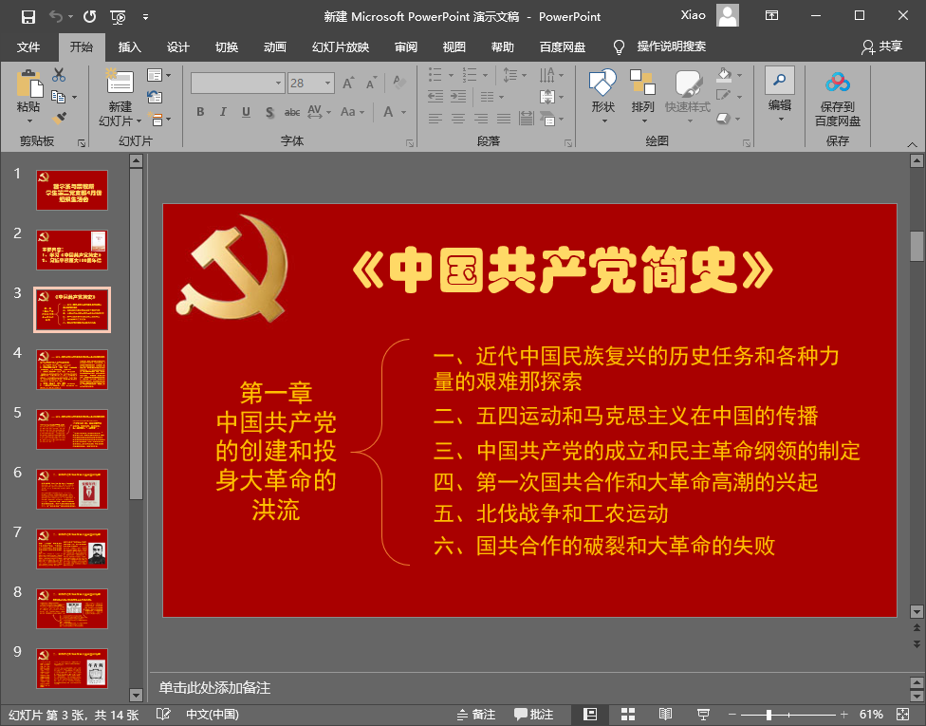Open the Slide Show ribbon tab
926x726 pixels.
[x=340, y=47]
